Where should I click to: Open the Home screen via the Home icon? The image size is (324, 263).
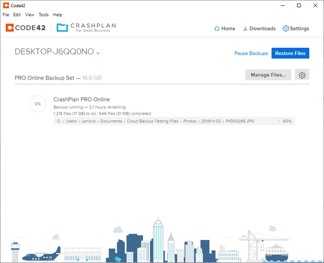tap(224, 28)
